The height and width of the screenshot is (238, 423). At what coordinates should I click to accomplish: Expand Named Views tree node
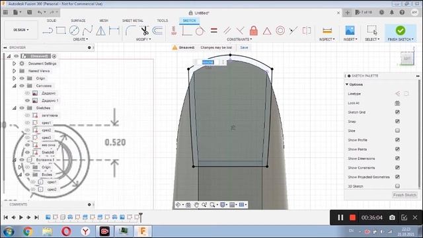pos(14,71)
